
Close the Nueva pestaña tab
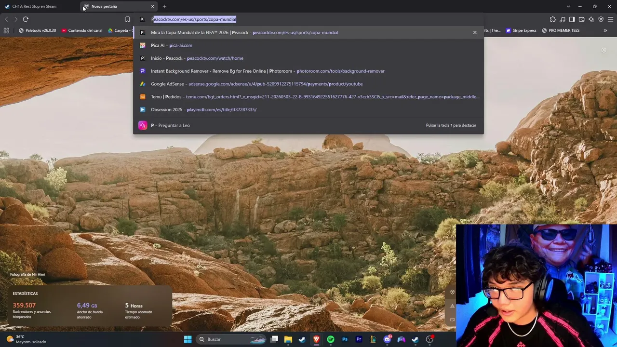(x=152, y=6)
